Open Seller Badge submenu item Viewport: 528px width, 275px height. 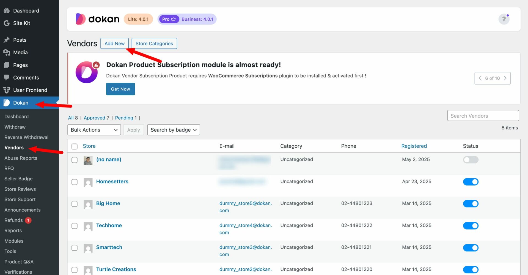(x=18, y=178)
